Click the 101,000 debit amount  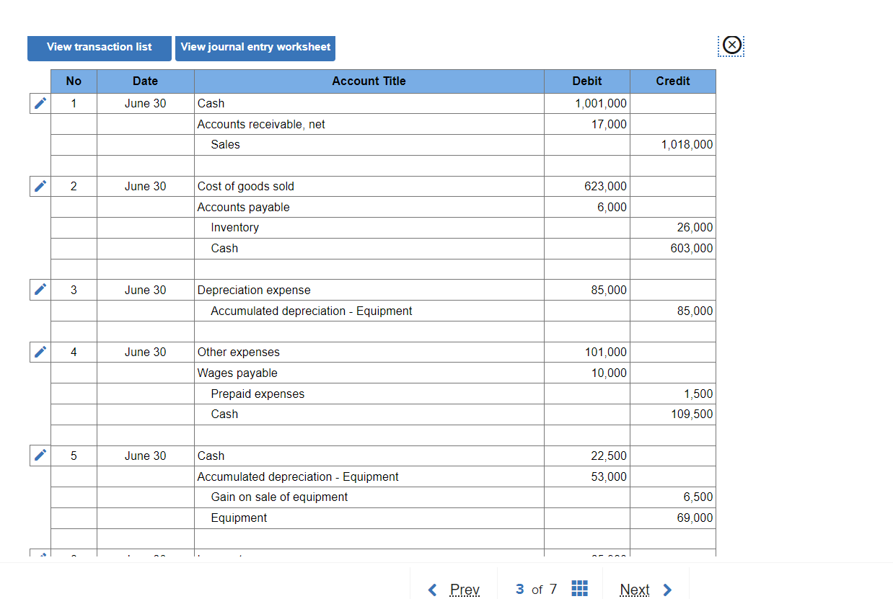(x=606, y=352)
